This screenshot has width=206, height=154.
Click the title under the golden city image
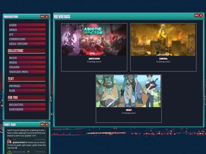[x=163, y=59]
